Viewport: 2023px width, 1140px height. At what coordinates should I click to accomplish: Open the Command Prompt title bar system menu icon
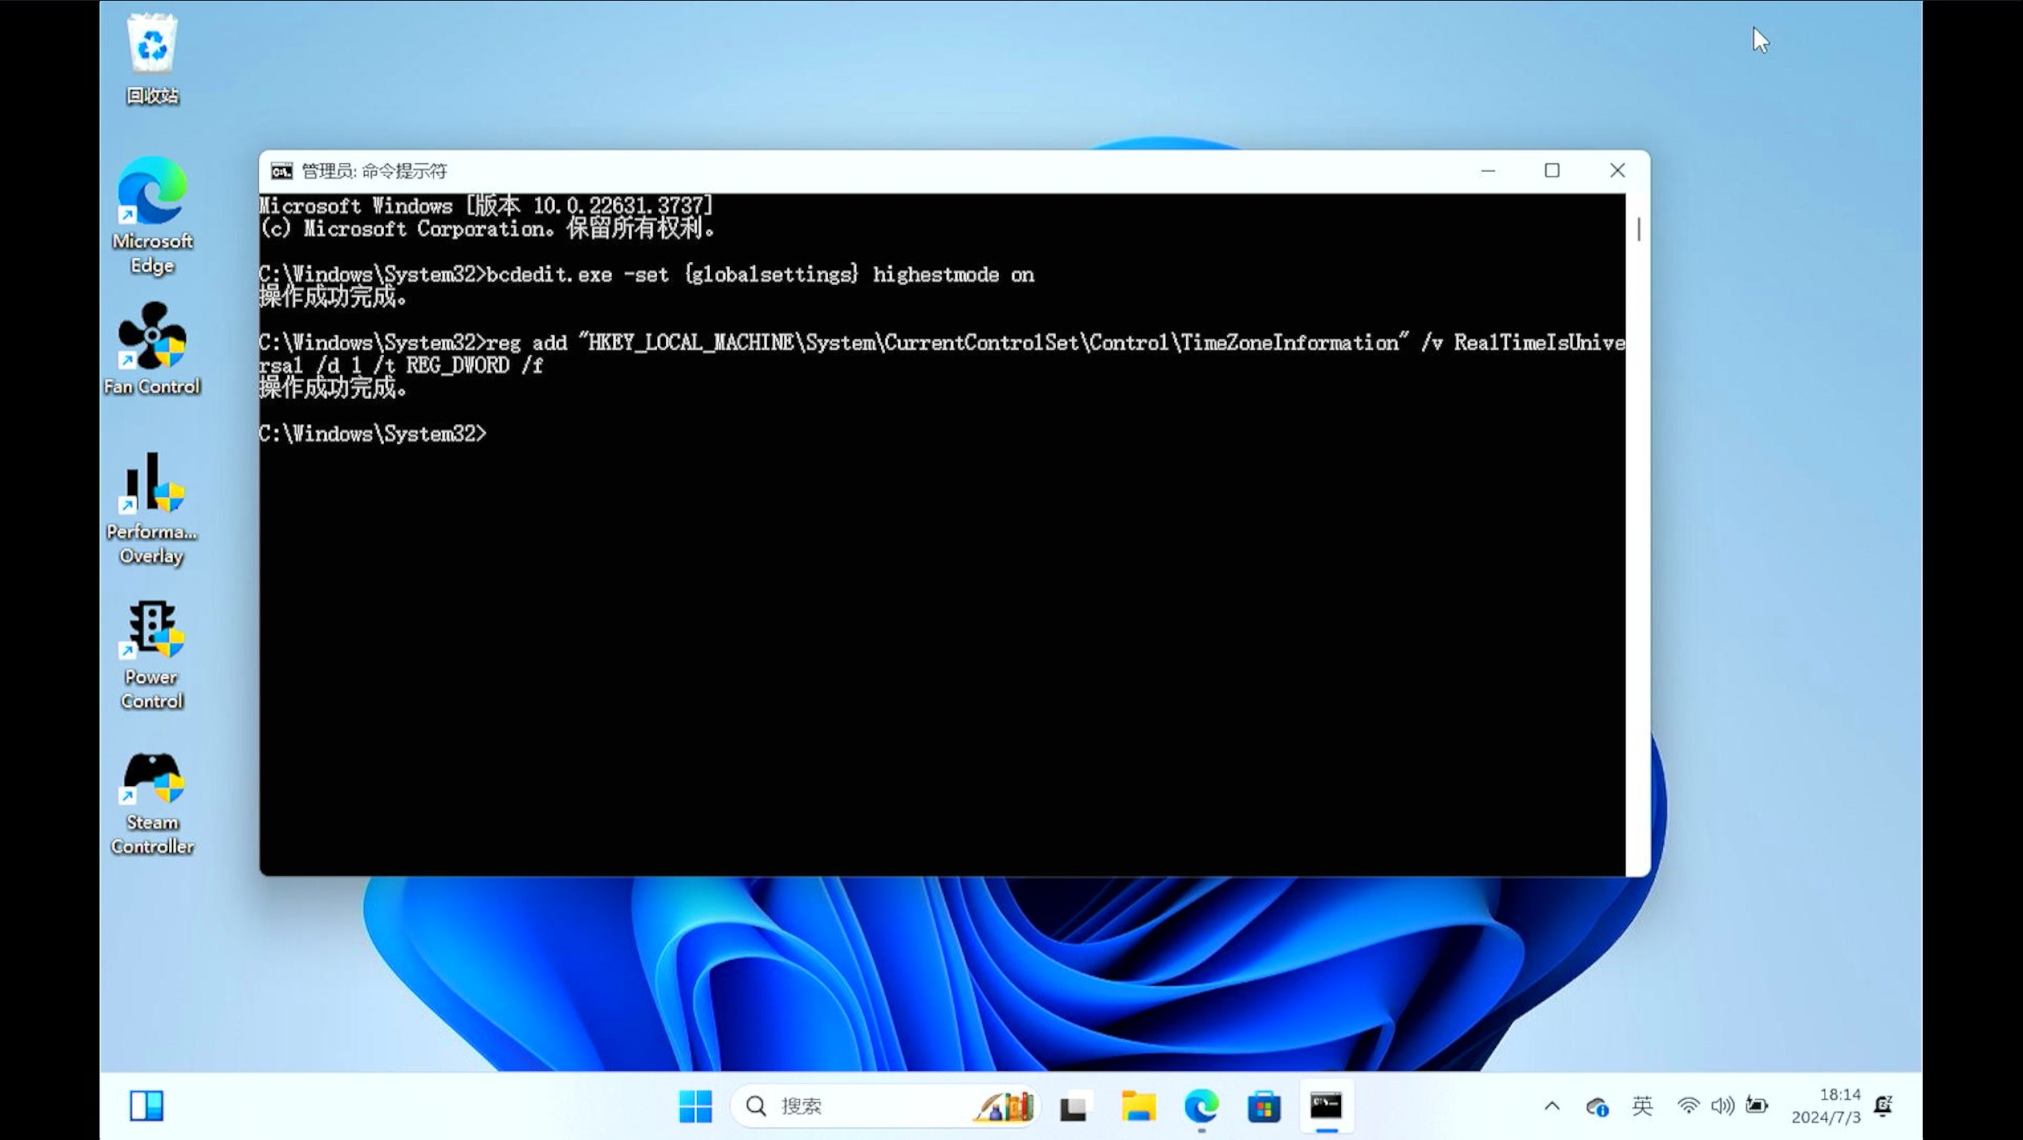(x=281, y=170)
